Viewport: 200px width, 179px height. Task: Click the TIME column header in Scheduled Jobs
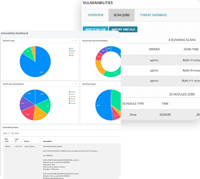point(165,104)
